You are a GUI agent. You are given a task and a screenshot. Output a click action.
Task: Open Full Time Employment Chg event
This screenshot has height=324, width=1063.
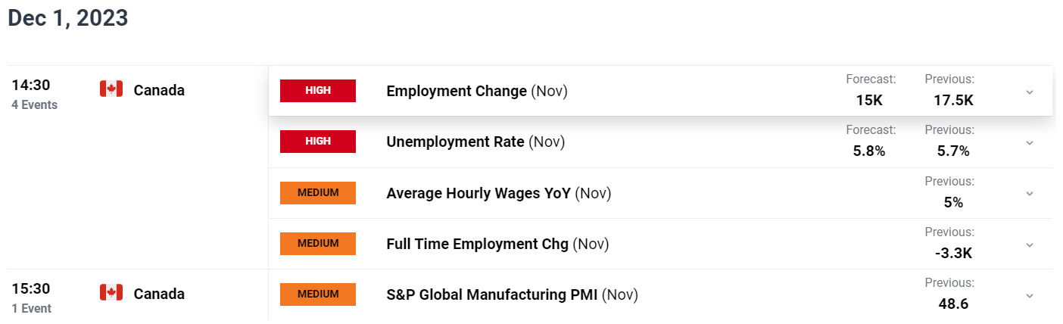[497, 244]
